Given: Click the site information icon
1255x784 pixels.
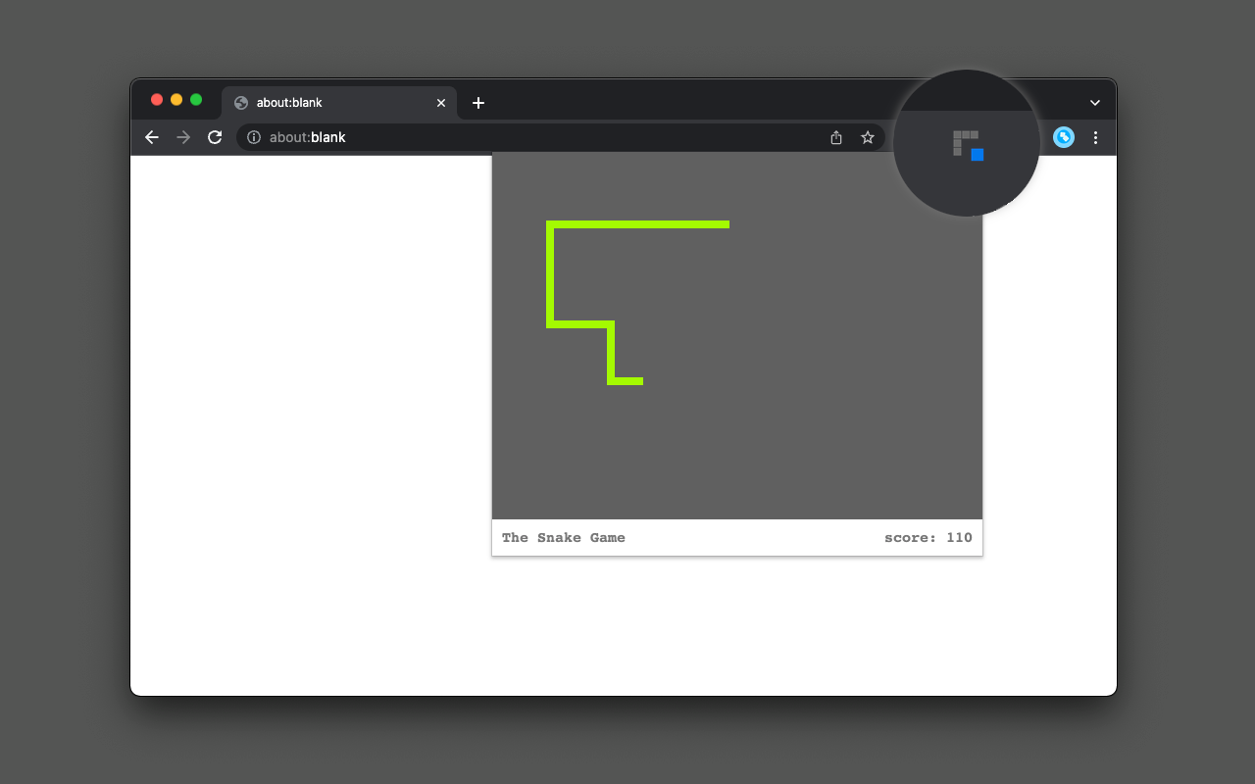Looking at the screenshot, I should tap(253, 137).
